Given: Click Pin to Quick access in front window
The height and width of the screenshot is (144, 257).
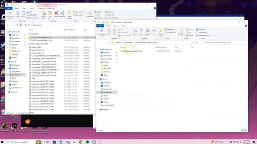Looking at the screenshot, I should tap(102, 32).
